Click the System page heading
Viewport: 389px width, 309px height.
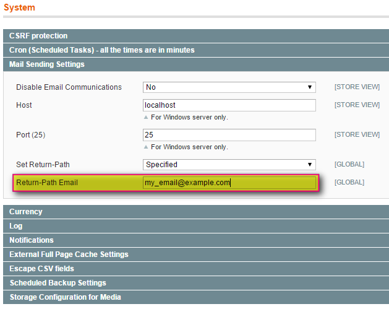19,8
